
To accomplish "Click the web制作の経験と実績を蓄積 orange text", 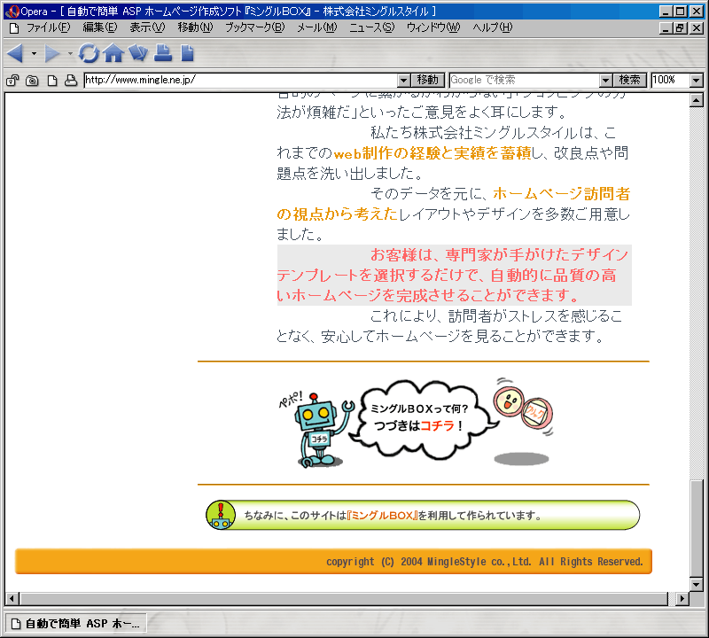I will point(432,153).
